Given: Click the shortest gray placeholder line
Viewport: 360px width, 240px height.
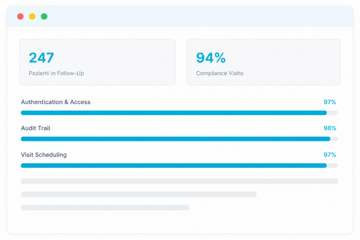Looking at the screenshot, I should pos(105,208).
